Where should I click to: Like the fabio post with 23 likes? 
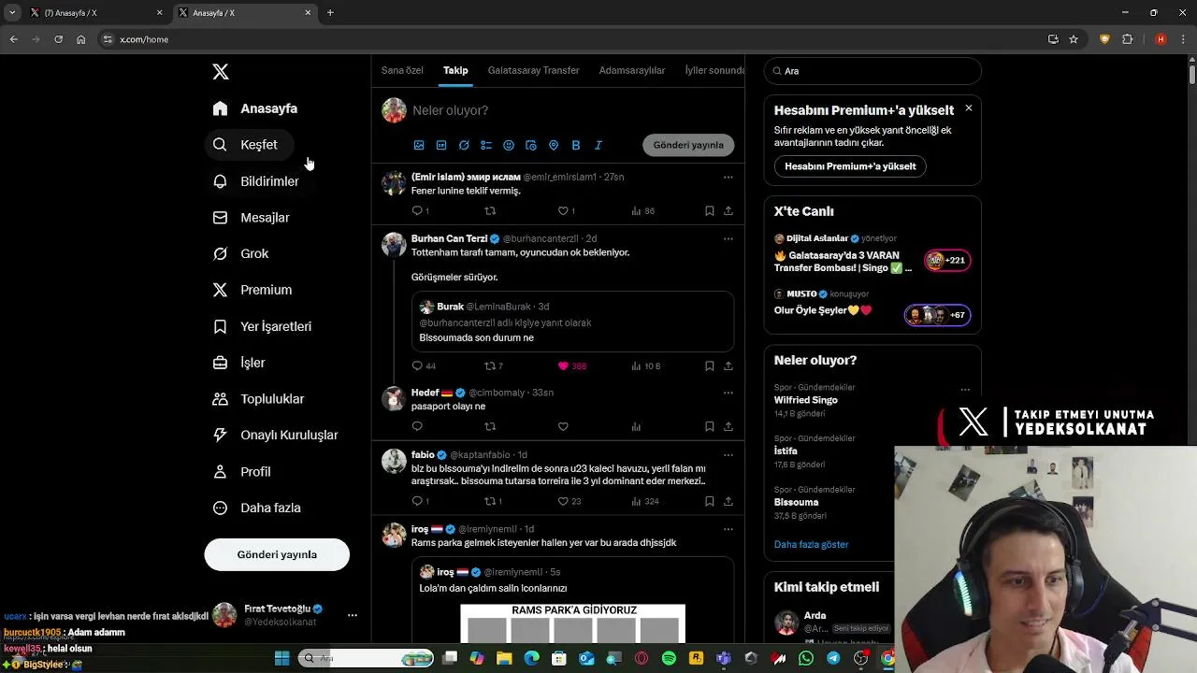pyautogui.click(x=563, y=502)
